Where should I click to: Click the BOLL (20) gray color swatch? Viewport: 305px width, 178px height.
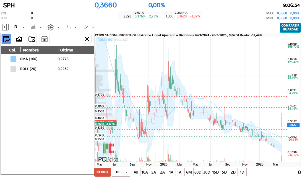pos(13,69)
